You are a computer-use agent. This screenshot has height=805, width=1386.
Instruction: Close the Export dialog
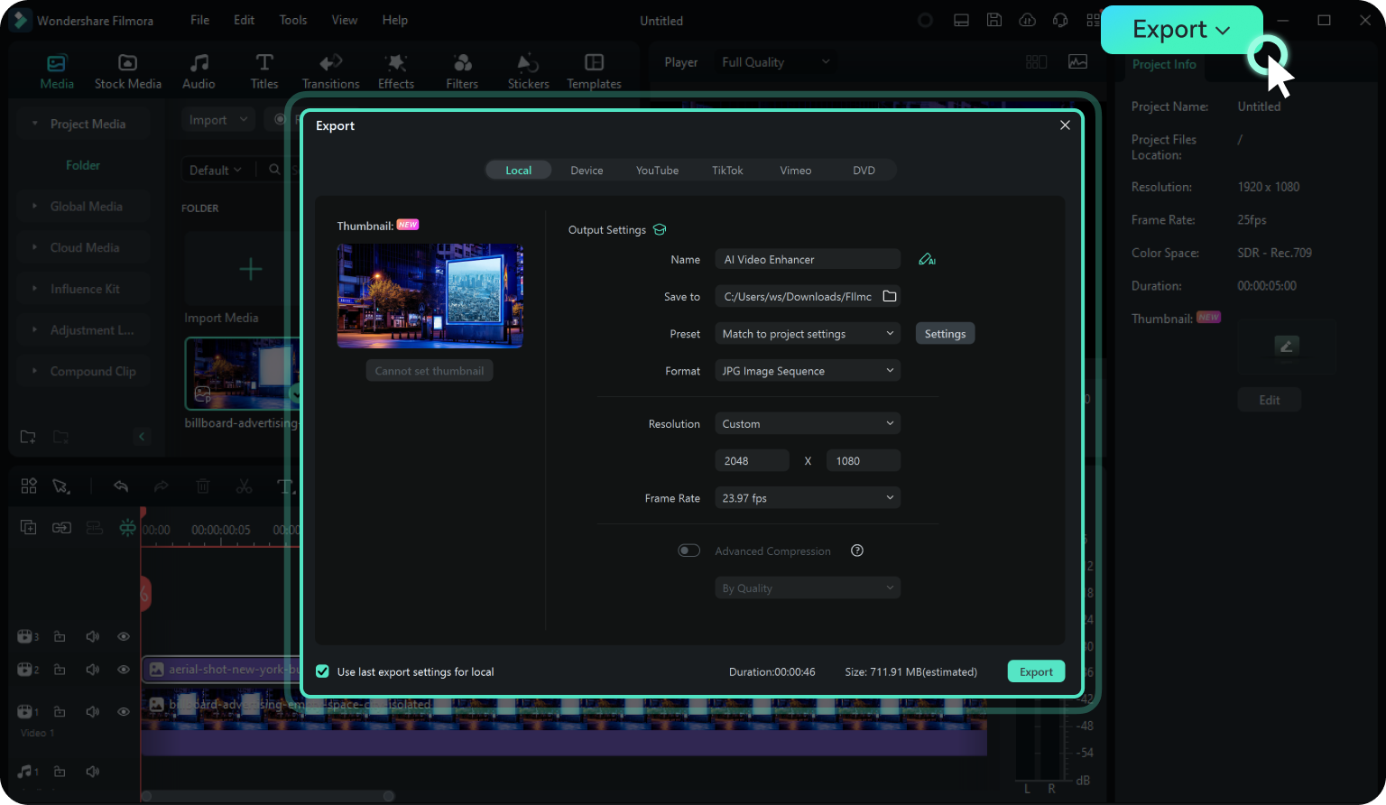coord(1065,125)
